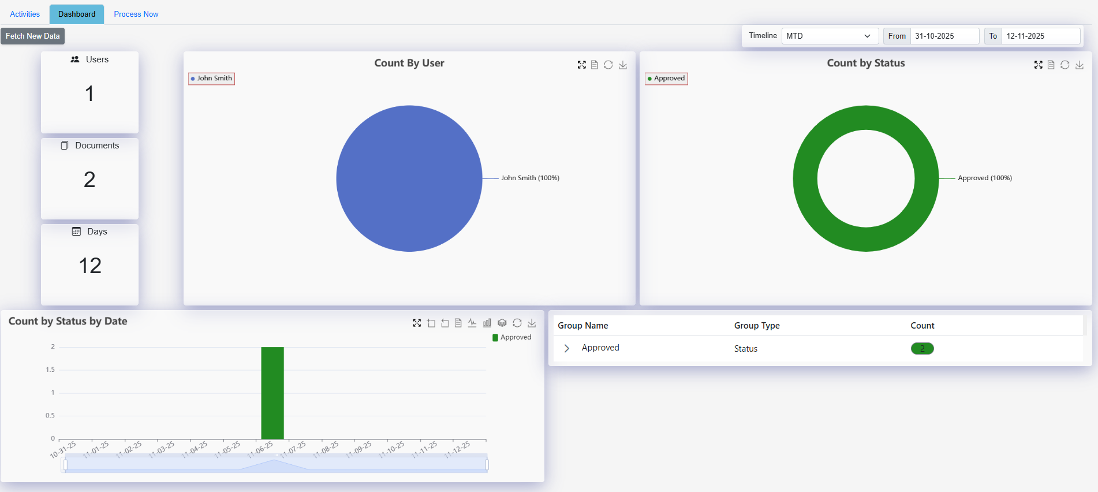This screenshot has height=492, width=1098.
Task: Click the green count badge for Approved
Action: (922, 348)
